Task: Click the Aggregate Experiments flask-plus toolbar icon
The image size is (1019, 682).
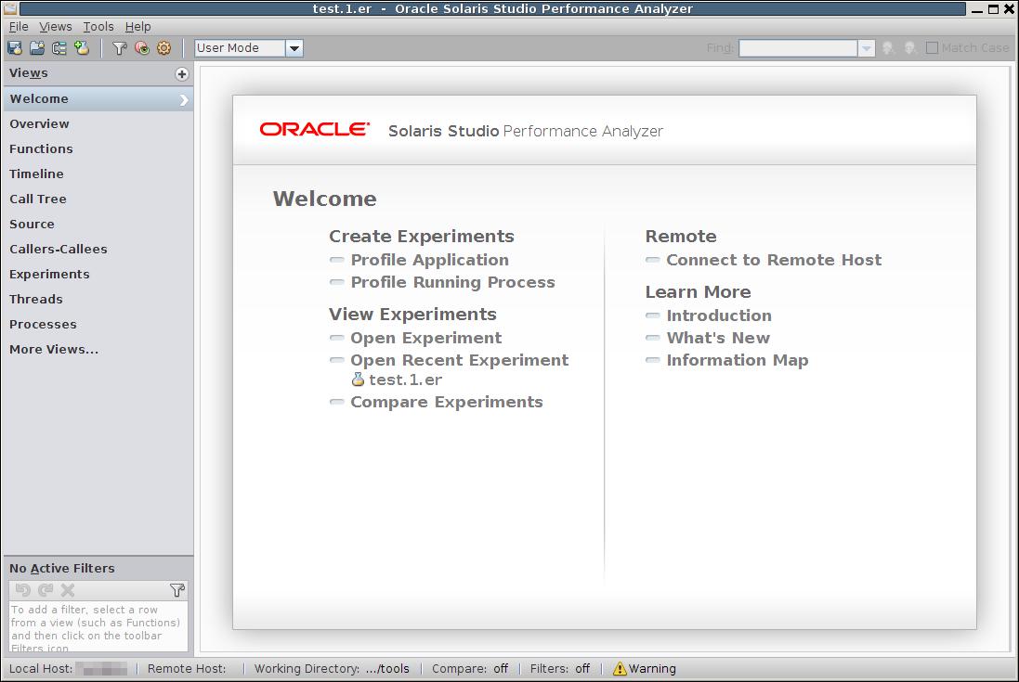Action: tap(81, 48)
